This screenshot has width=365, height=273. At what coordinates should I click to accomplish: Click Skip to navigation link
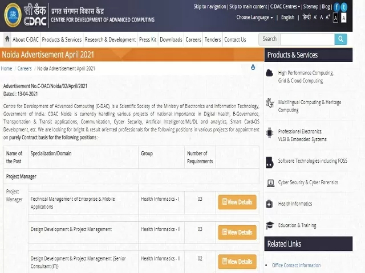[210, 6]
